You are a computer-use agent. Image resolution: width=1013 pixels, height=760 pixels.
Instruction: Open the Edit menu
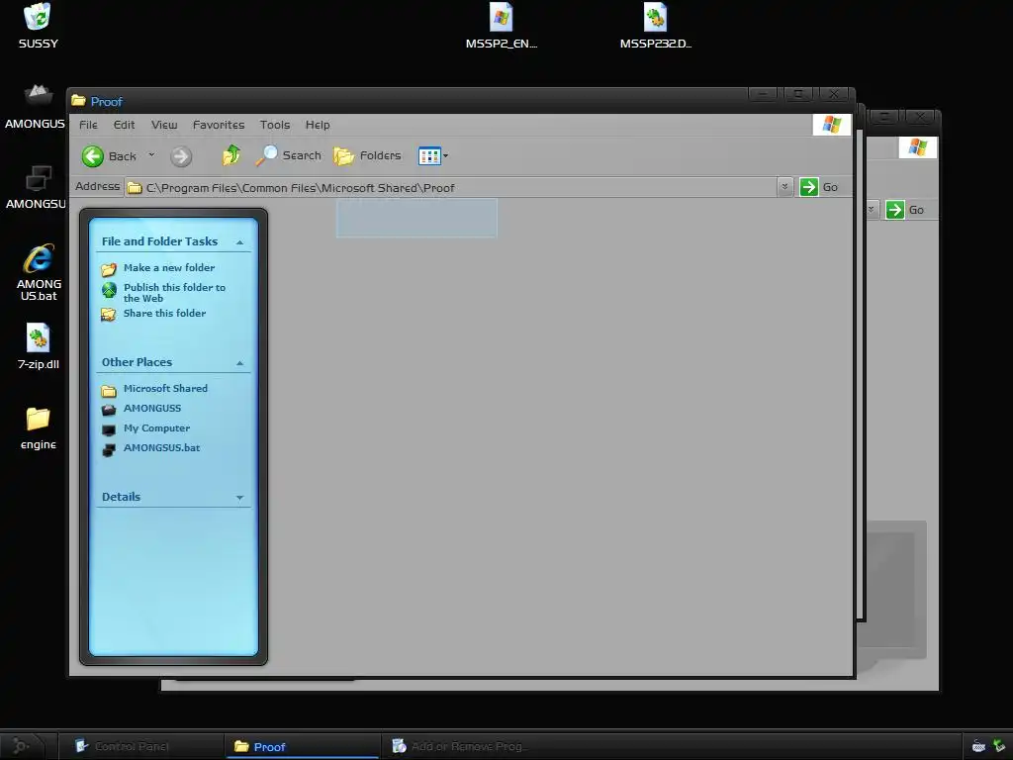[124, 125]
